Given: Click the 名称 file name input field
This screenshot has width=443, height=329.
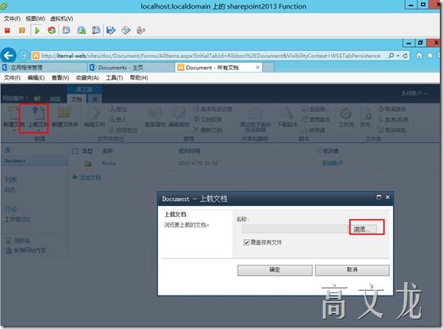Looking at the screenshot, I should click(x=295, y=229).
